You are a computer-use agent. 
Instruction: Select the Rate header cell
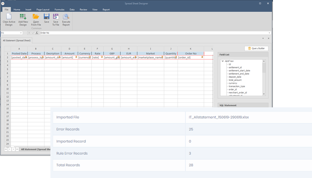[98, 53]
